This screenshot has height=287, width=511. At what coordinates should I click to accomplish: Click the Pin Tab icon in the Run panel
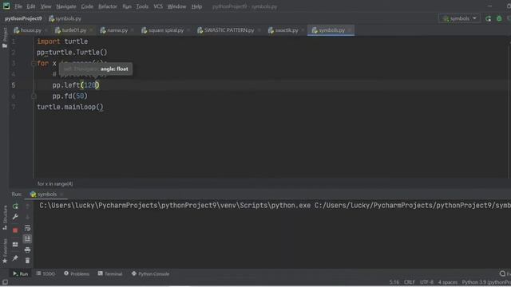click(15, 258)
